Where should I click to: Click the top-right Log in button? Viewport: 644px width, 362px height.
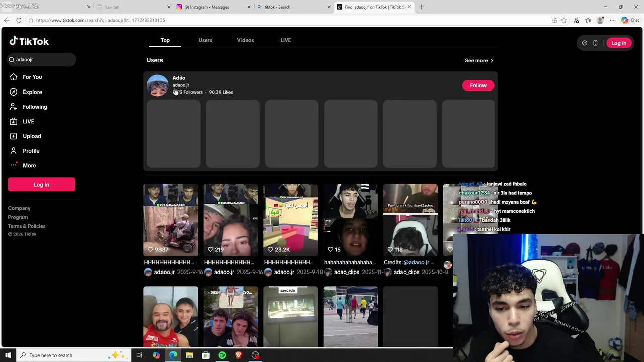point(619,43)
